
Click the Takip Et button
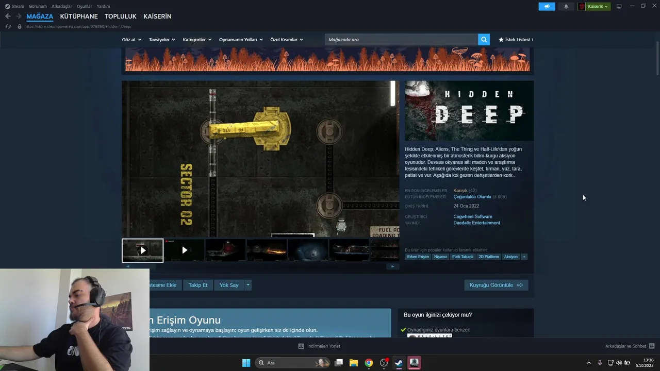click(x=198, y=285)
